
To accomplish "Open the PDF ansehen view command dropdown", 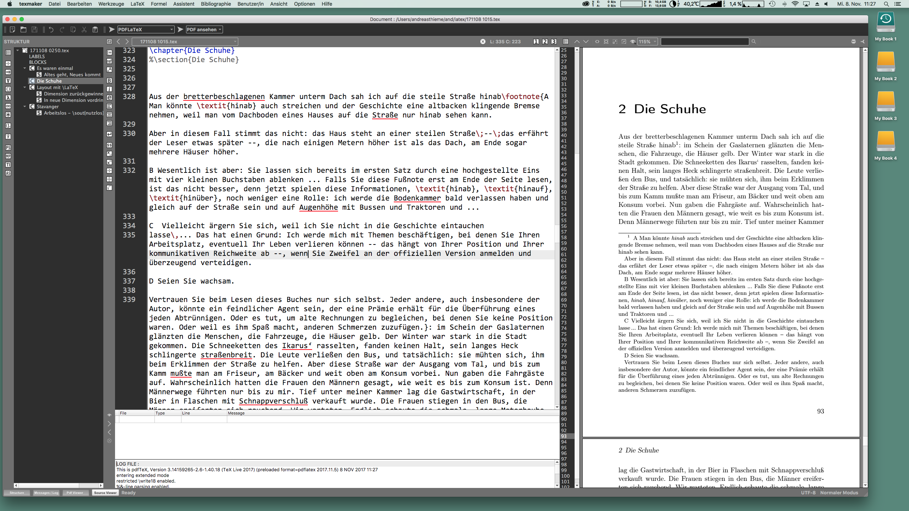I will coord(204,29).
